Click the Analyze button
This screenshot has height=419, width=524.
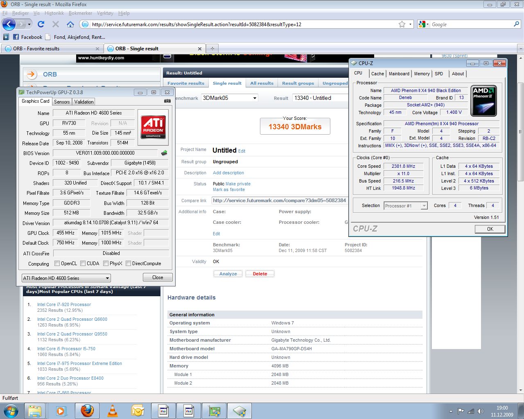tap(228, 274)
